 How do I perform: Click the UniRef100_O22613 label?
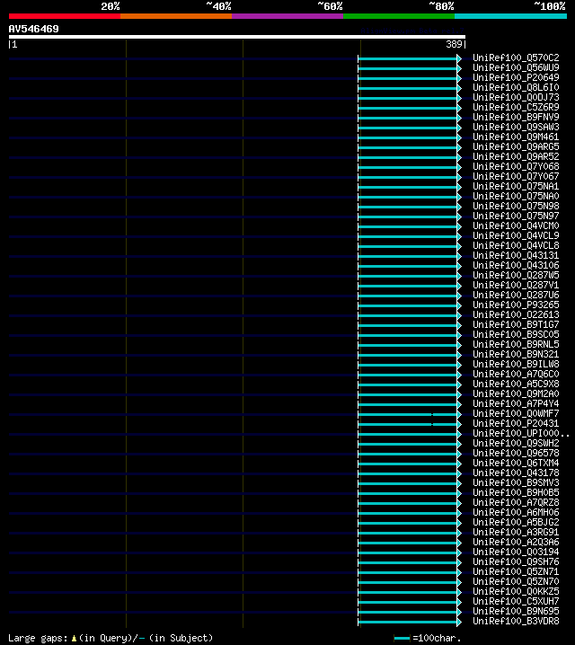pos(516,314)
